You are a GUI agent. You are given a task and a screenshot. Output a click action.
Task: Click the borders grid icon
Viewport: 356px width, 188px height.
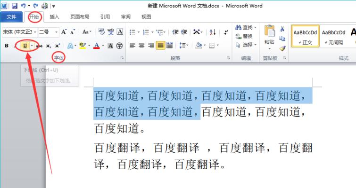(x=212, y=46)
